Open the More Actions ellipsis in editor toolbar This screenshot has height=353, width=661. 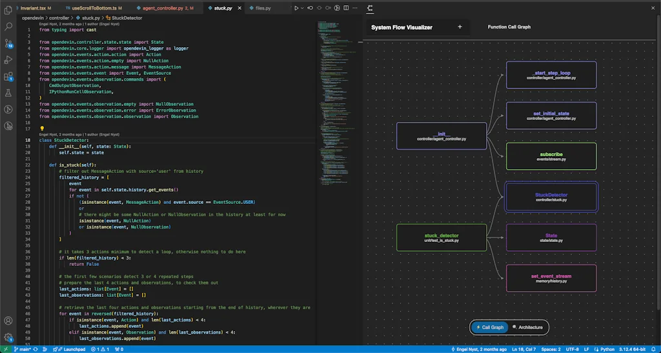pos(355,8)
